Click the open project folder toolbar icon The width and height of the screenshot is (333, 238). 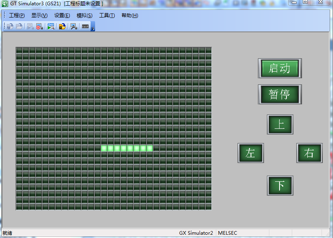(19, 26)
